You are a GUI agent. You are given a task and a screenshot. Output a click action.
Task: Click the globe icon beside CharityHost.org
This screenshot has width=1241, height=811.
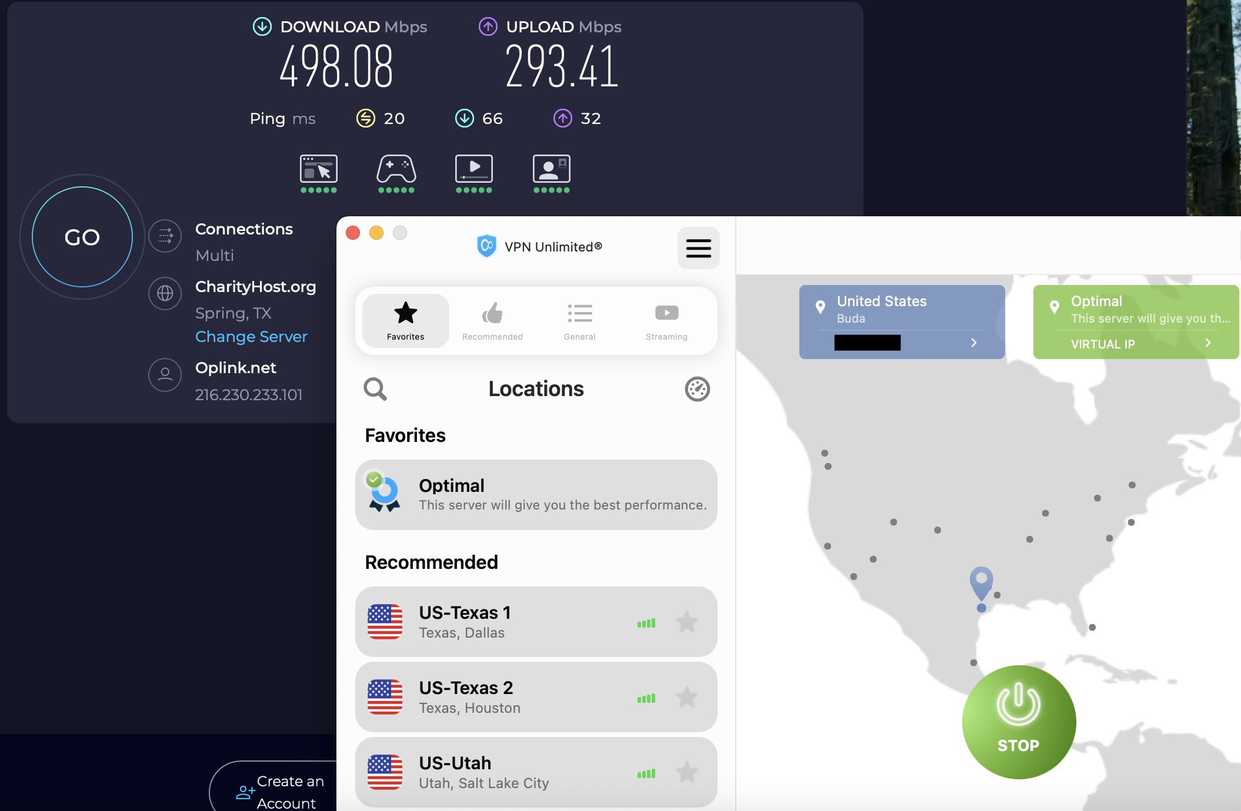[x=165, y=293]
